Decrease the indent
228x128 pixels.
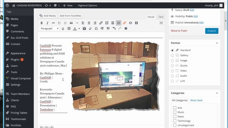click(102, 28)
